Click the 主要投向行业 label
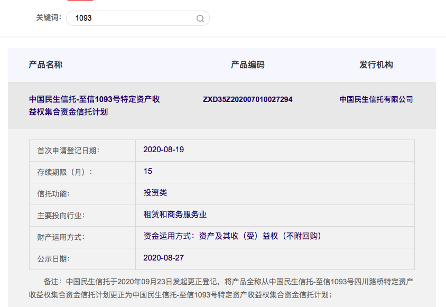 tap(61, 216)
